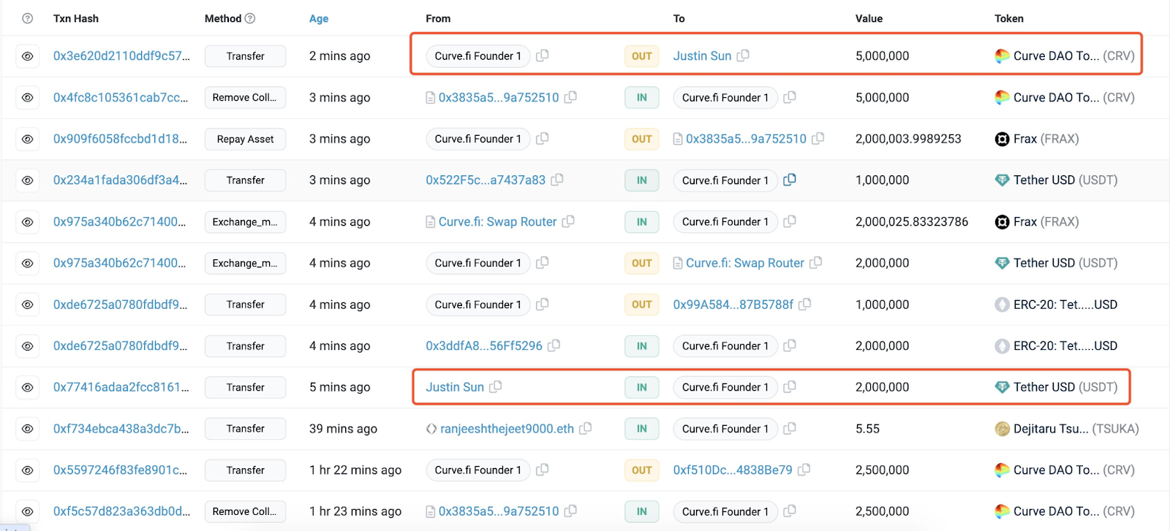Click the Repay Asset method tag
The image size is (1170, 531).
point(245,139)
